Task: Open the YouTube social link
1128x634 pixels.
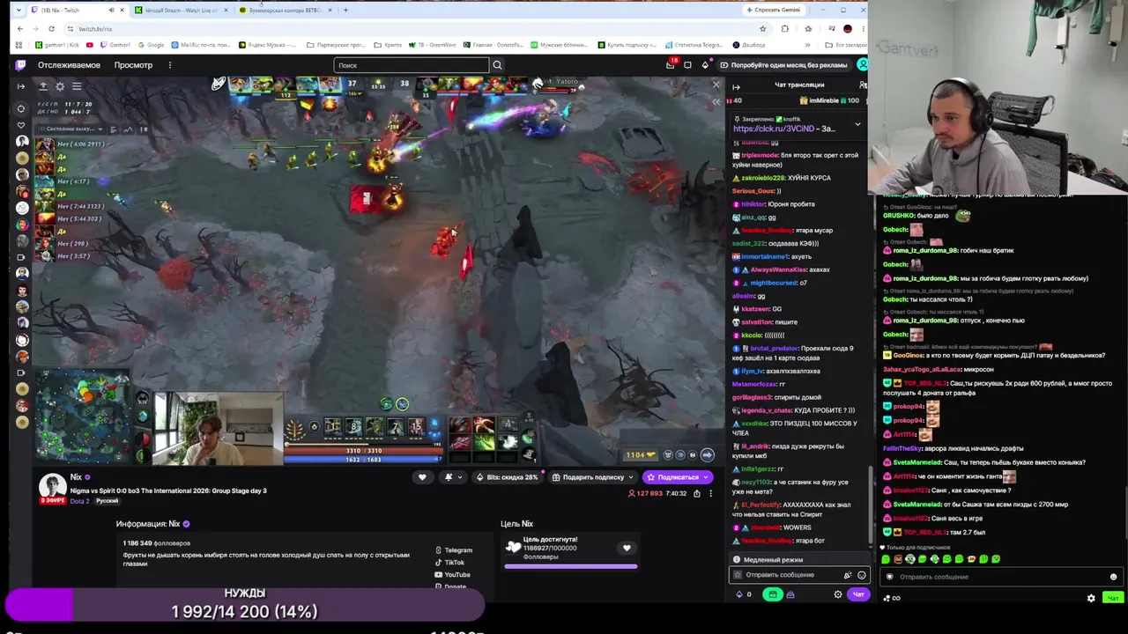Action: (x=452, y=575)
